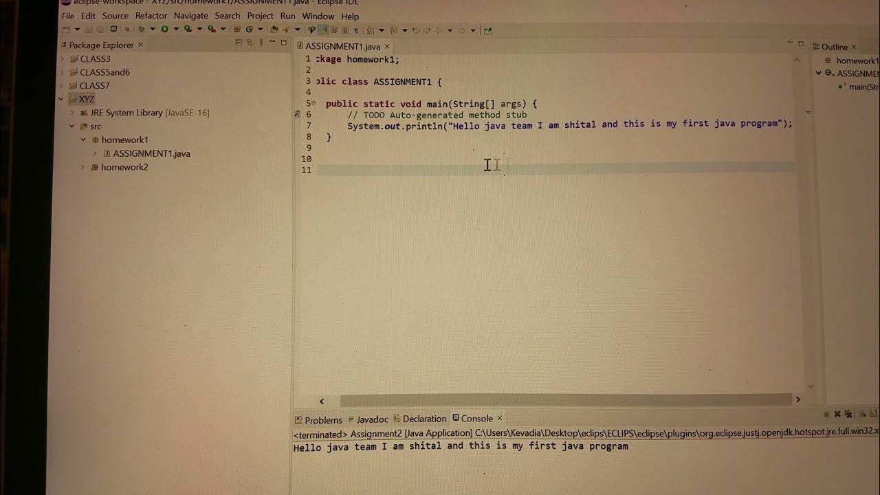The width and height of the screenshot is (880, 495).
Task: Maximize the editor area
Action: point(801,43)
